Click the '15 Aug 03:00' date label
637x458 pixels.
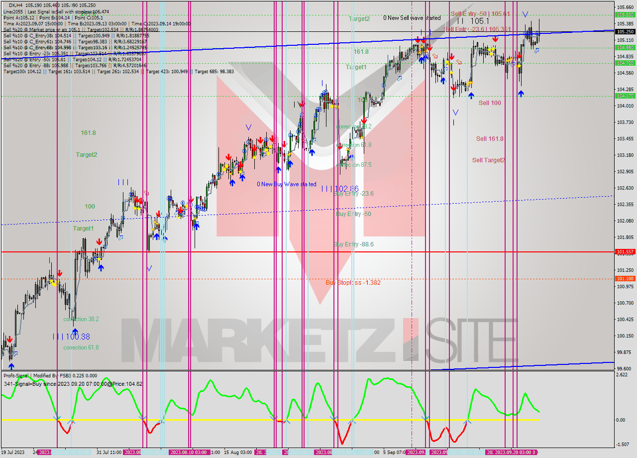(x=237, y=453)
